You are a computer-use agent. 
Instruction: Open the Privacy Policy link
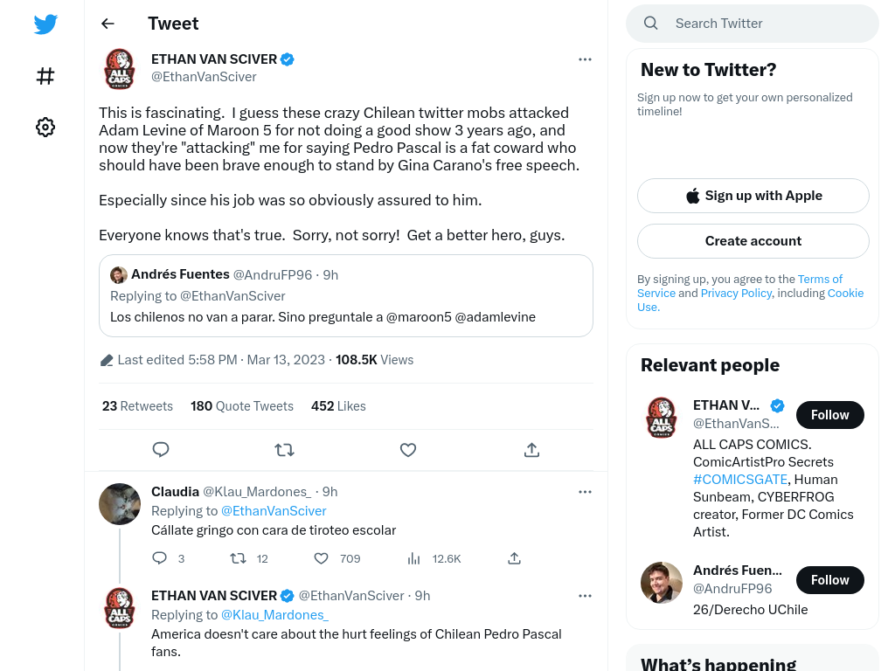pyautogui.click(x=736, y=293)
